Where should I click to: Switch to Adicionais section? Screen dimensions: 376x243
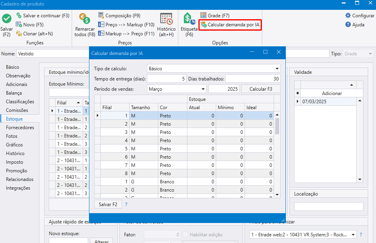coord(17,84)
